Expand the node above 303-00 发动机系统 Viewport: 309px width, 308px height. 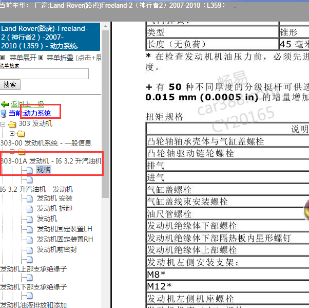(x=12, y=134)
